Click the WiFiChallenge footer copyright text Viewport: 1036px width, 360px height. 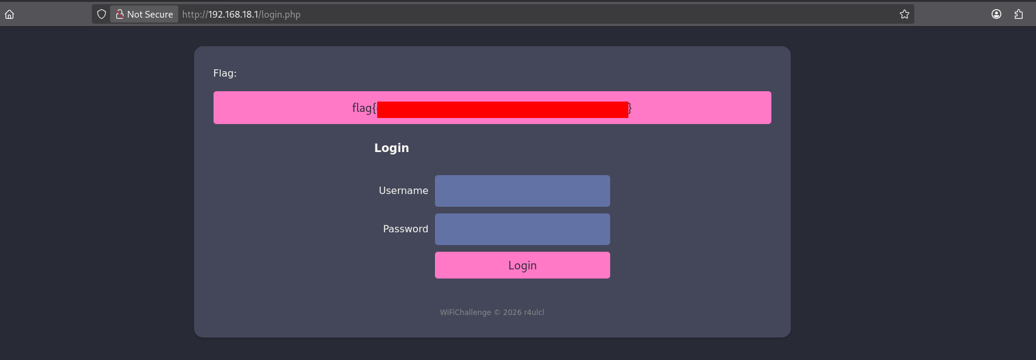(492, 313)
